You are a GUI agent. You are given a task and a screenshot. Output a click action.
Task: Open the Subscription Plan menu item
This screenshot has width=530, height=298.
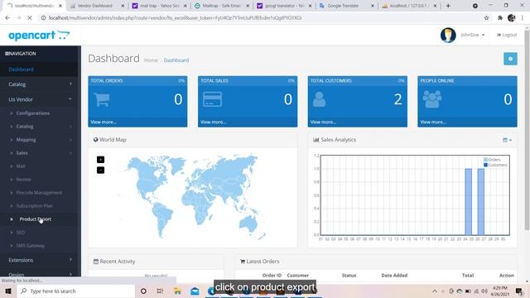click(x=35, y=206)
